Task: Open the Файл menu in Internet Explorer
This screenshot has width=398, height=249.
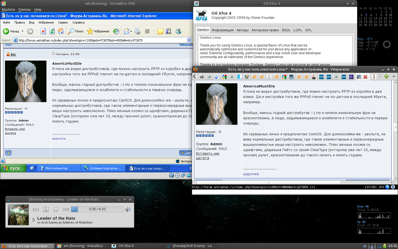Action: tap(6, 22)
